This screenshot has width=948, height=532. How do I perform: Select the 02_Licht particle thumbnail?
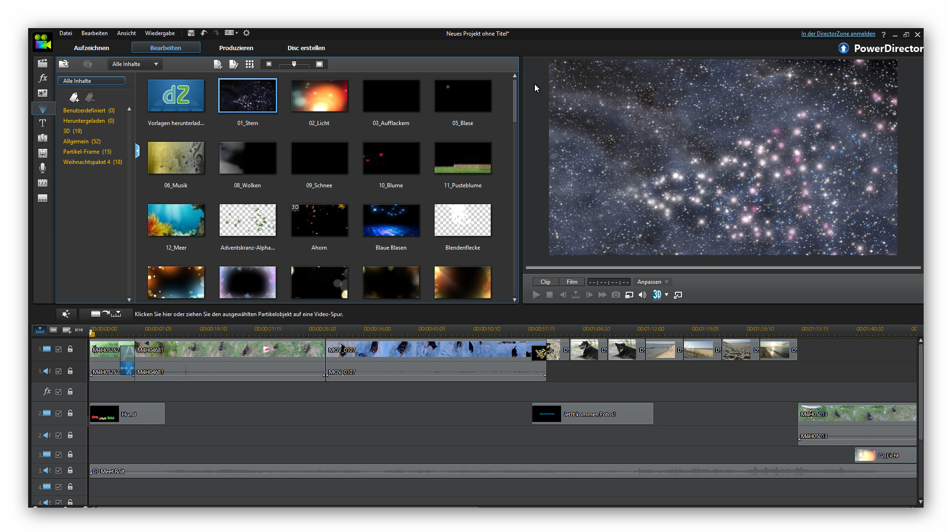coord(319,96)
